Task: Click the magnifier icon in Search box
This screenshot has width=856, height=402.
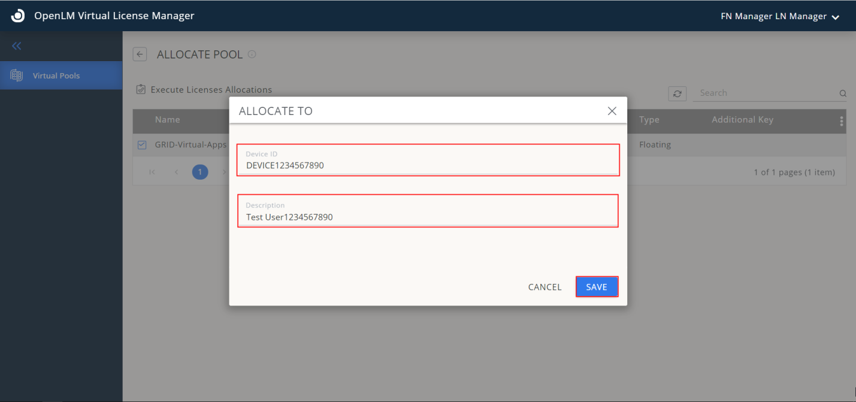Action: point(842,93)
